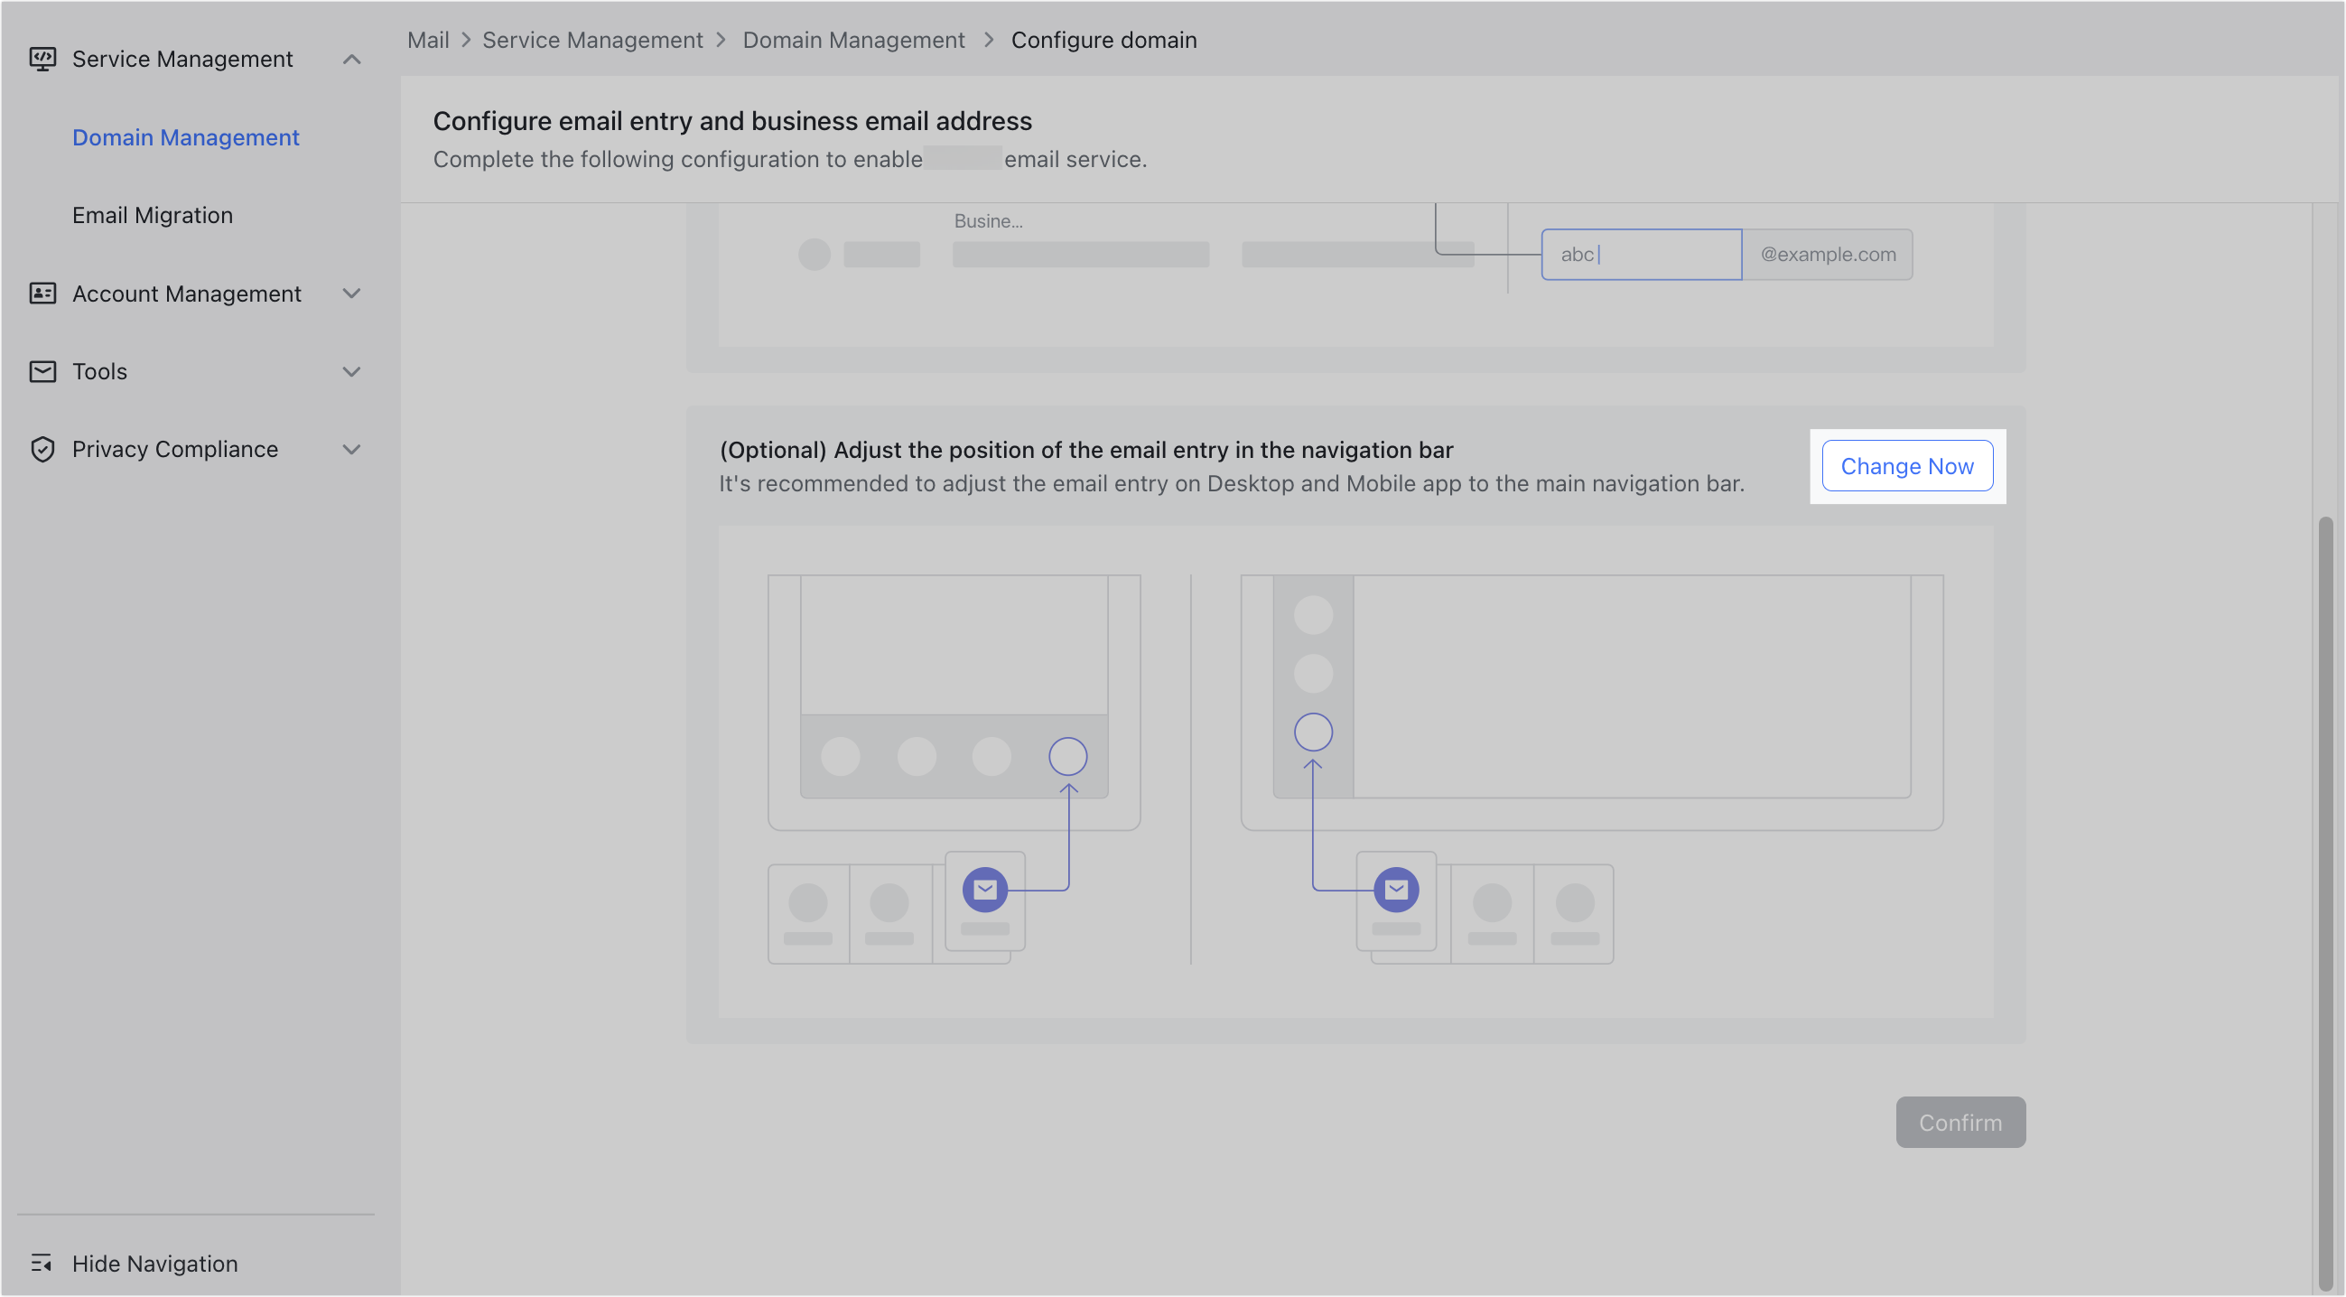
Task: Select the Privacy Compliance menu label
Action: pyautogui.click(x=175, y=449)
